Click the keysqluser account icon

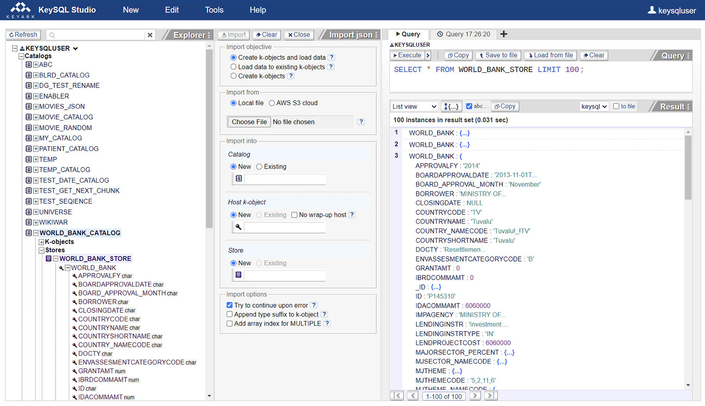pos(652,10)
